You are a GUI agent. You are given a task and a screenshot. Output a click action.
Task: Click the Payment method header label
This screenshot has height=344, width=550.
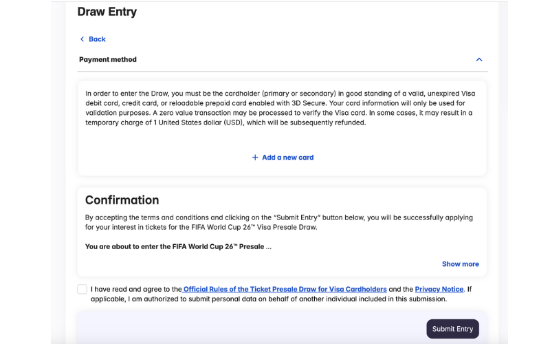tap(108, 60)
